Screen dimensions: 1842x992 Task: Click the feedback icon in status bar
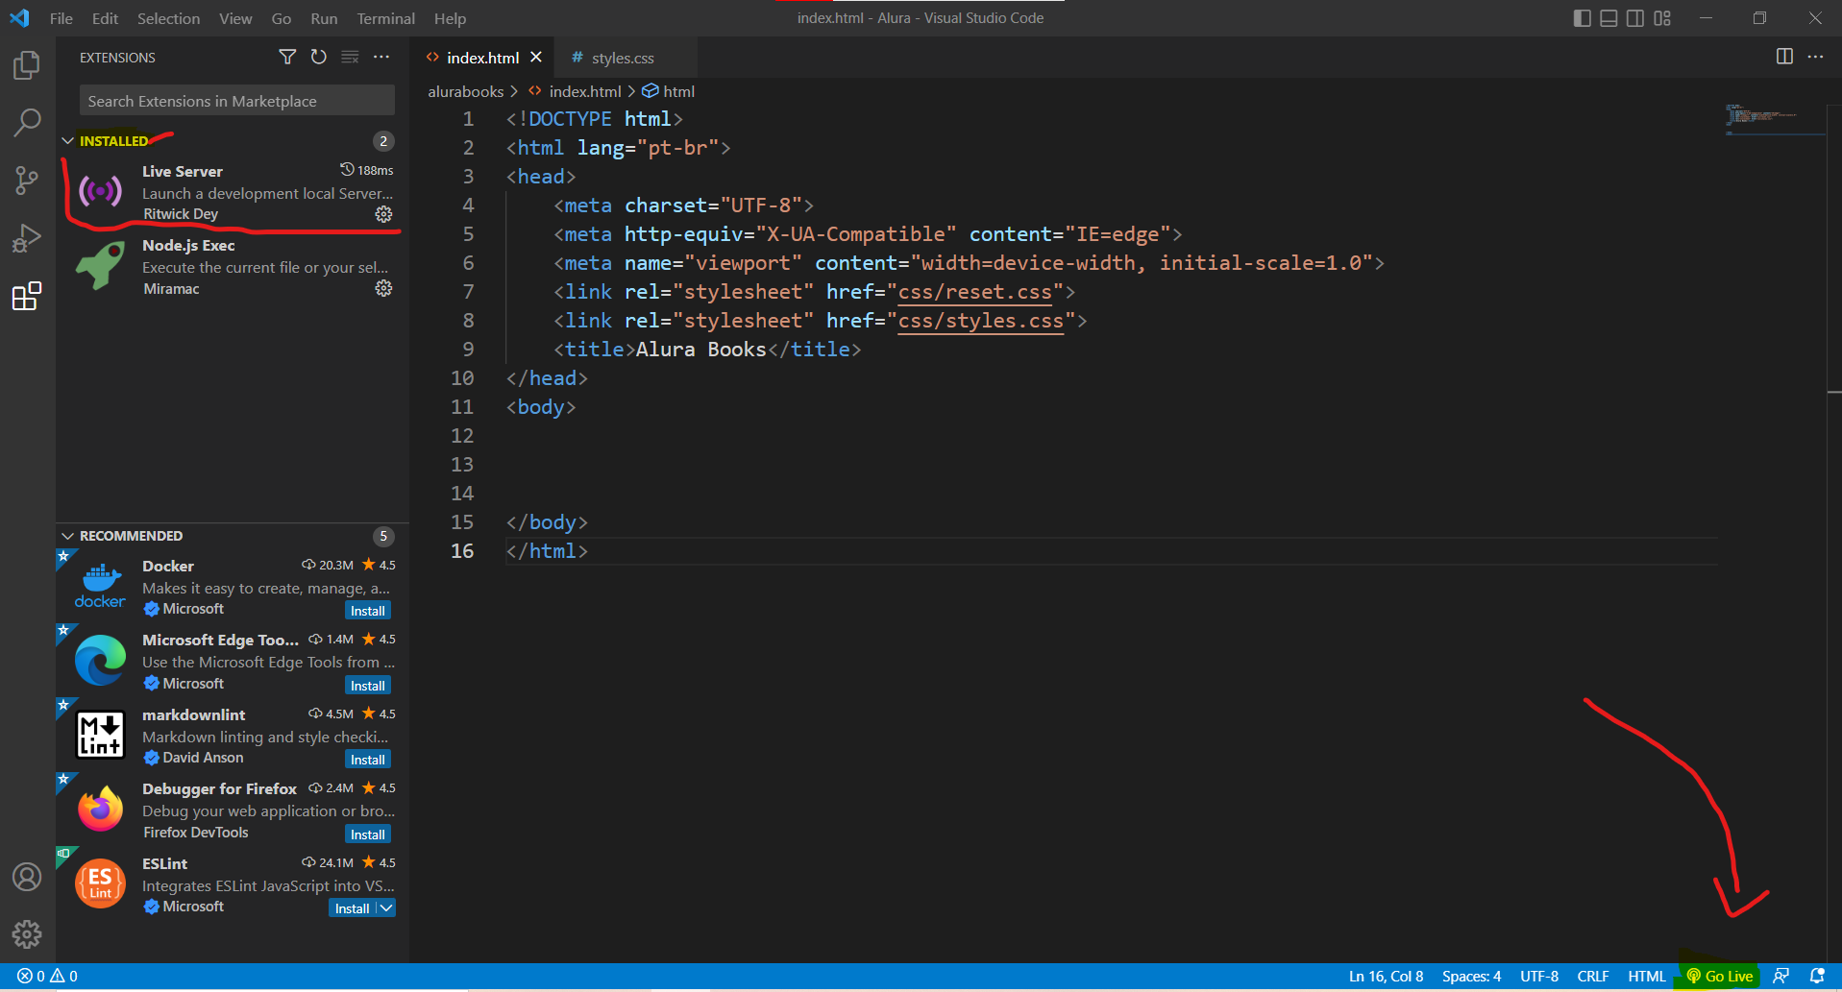(1781, 976)
